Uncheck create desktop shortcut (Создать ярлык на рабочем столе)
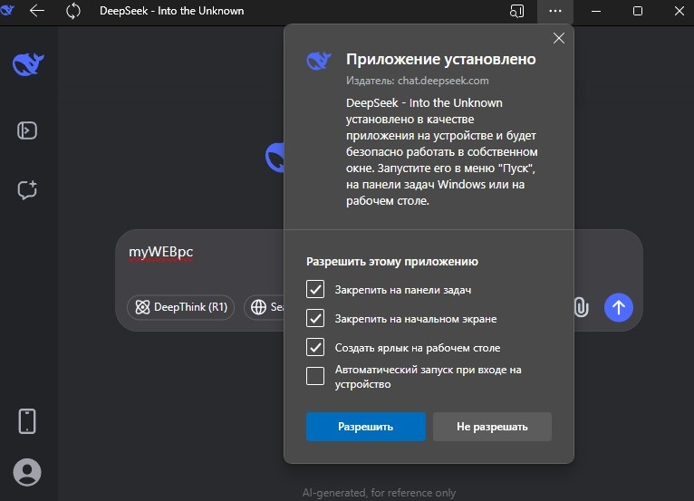 (x=315, y=347)
